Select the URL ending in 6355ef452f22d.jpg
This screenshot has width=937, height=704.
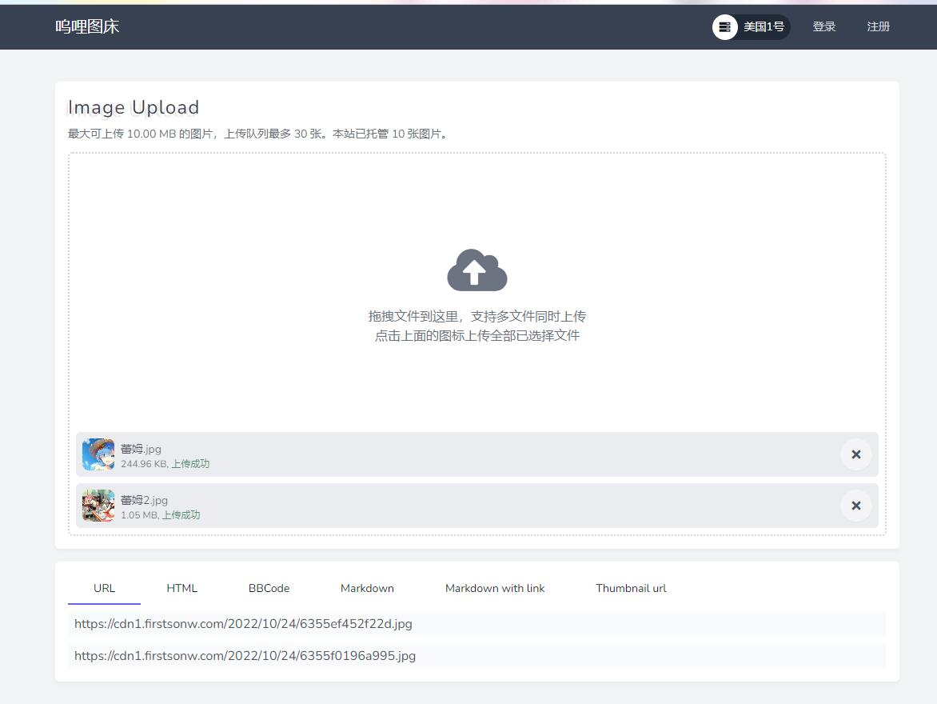pos(476,624)
